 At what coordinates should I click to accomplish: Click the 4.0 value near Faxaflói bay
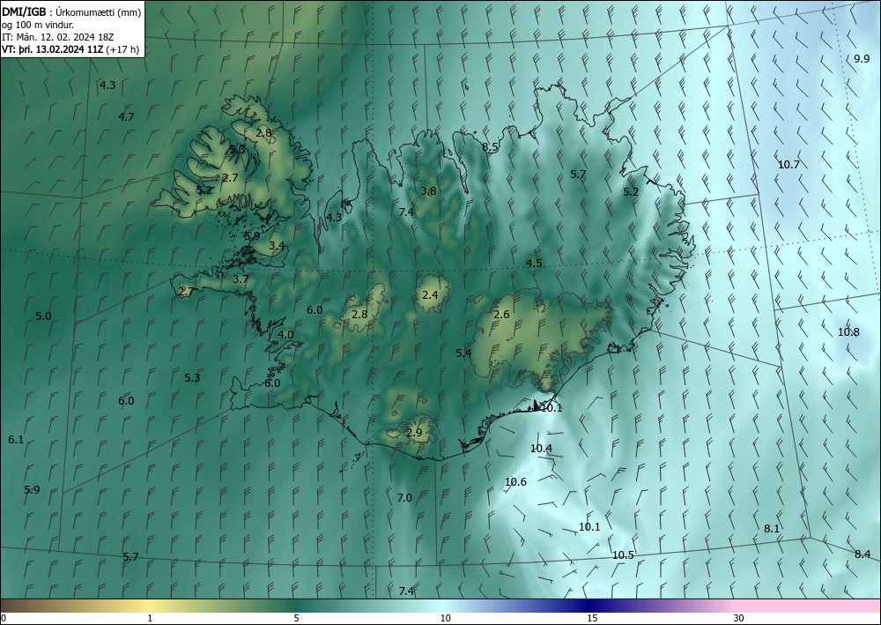(285, 334)
